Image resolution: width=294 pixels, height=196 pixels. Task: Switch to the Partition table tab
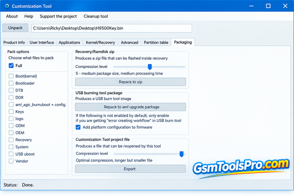coord(156,42)
